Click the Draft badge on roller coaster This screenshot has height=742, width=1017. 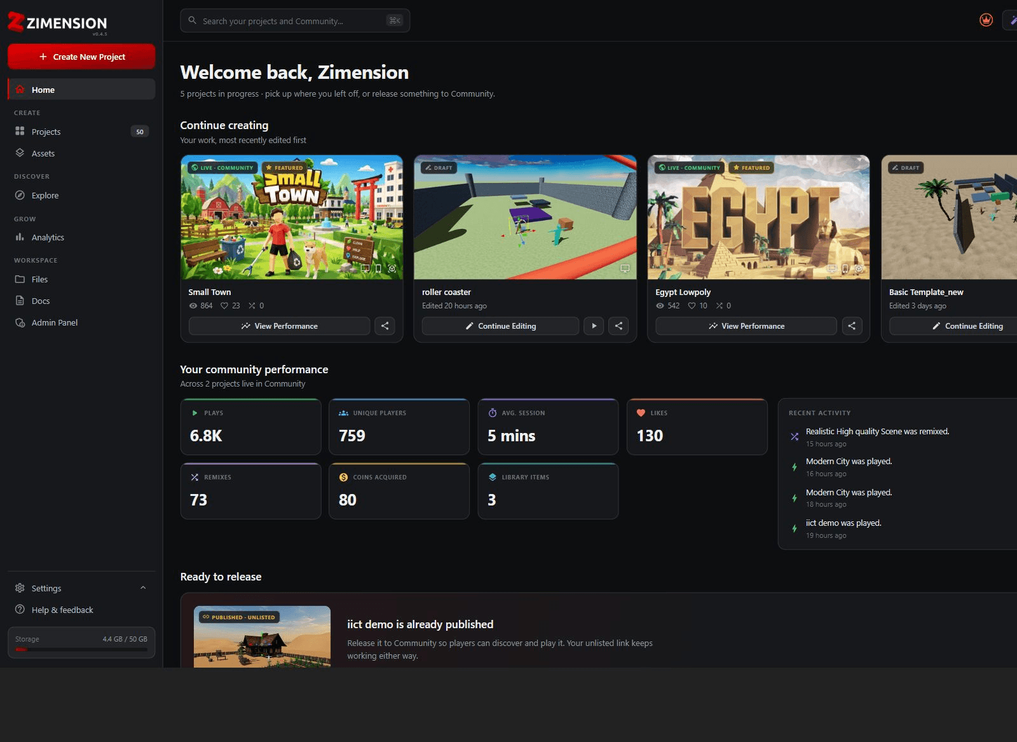click(x=439, y=168)
